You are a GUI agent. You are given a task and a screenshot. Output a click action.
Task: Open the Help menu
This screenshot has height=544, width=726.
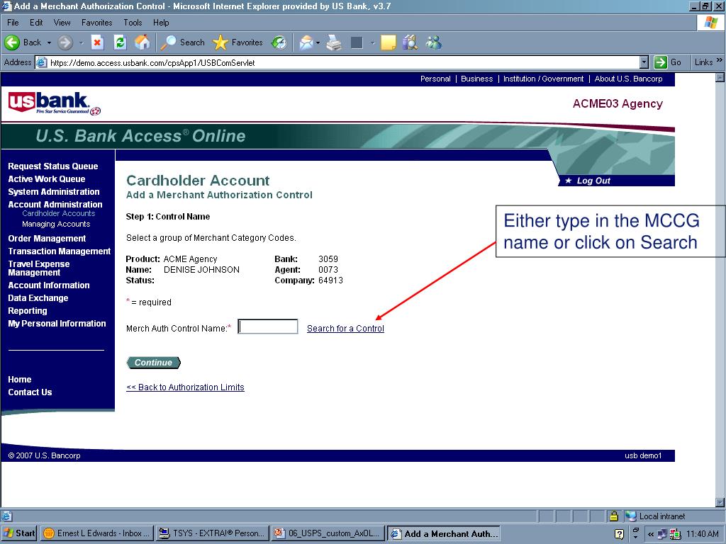coord(161,22)
